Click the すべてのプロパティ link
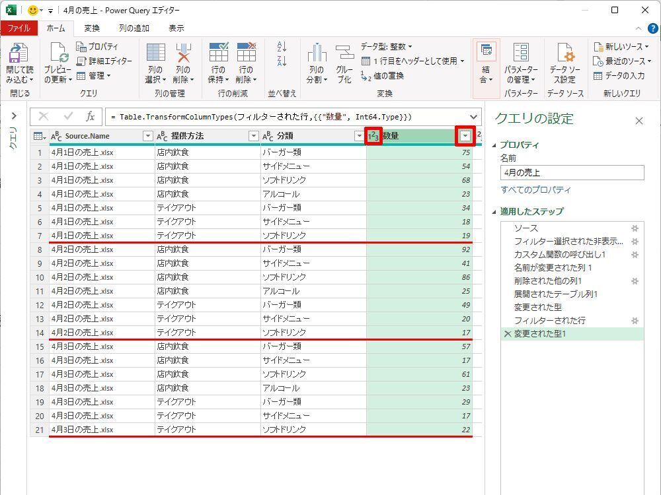The image size is (661, 495). 535,190
